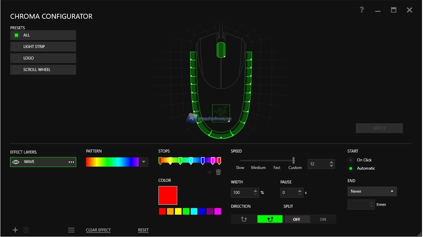423x237 pixels.
Task: Click the Clear Effect link
Action: coord(98,230)
